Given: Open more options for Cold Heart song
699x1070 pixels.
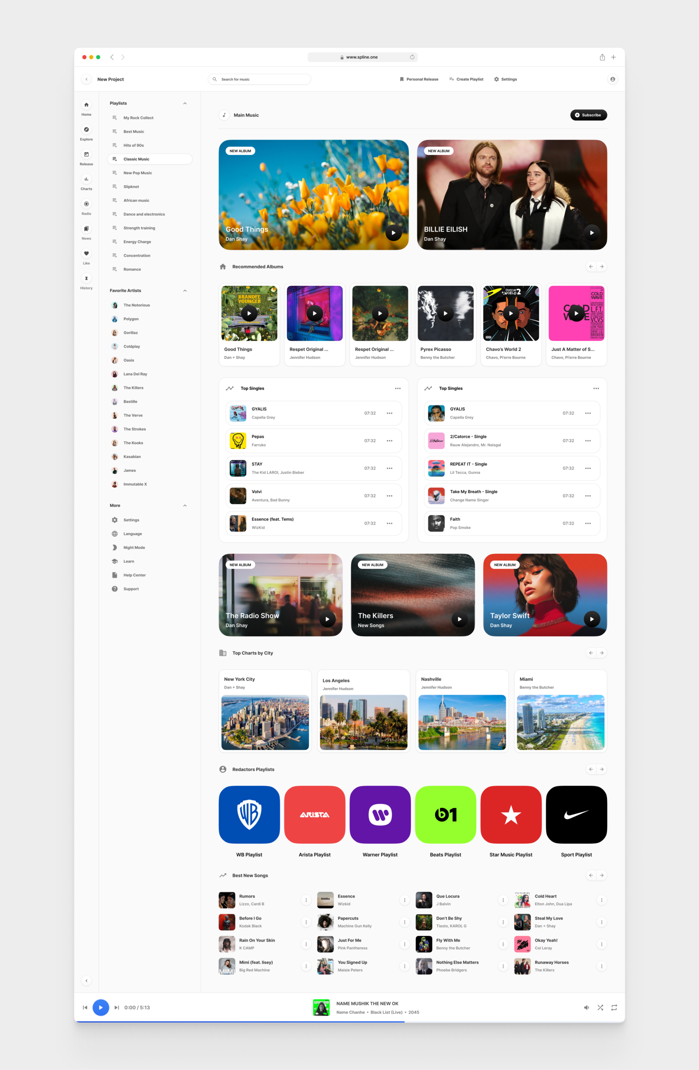Looking at the screenshot, I should tap(602, 900).
